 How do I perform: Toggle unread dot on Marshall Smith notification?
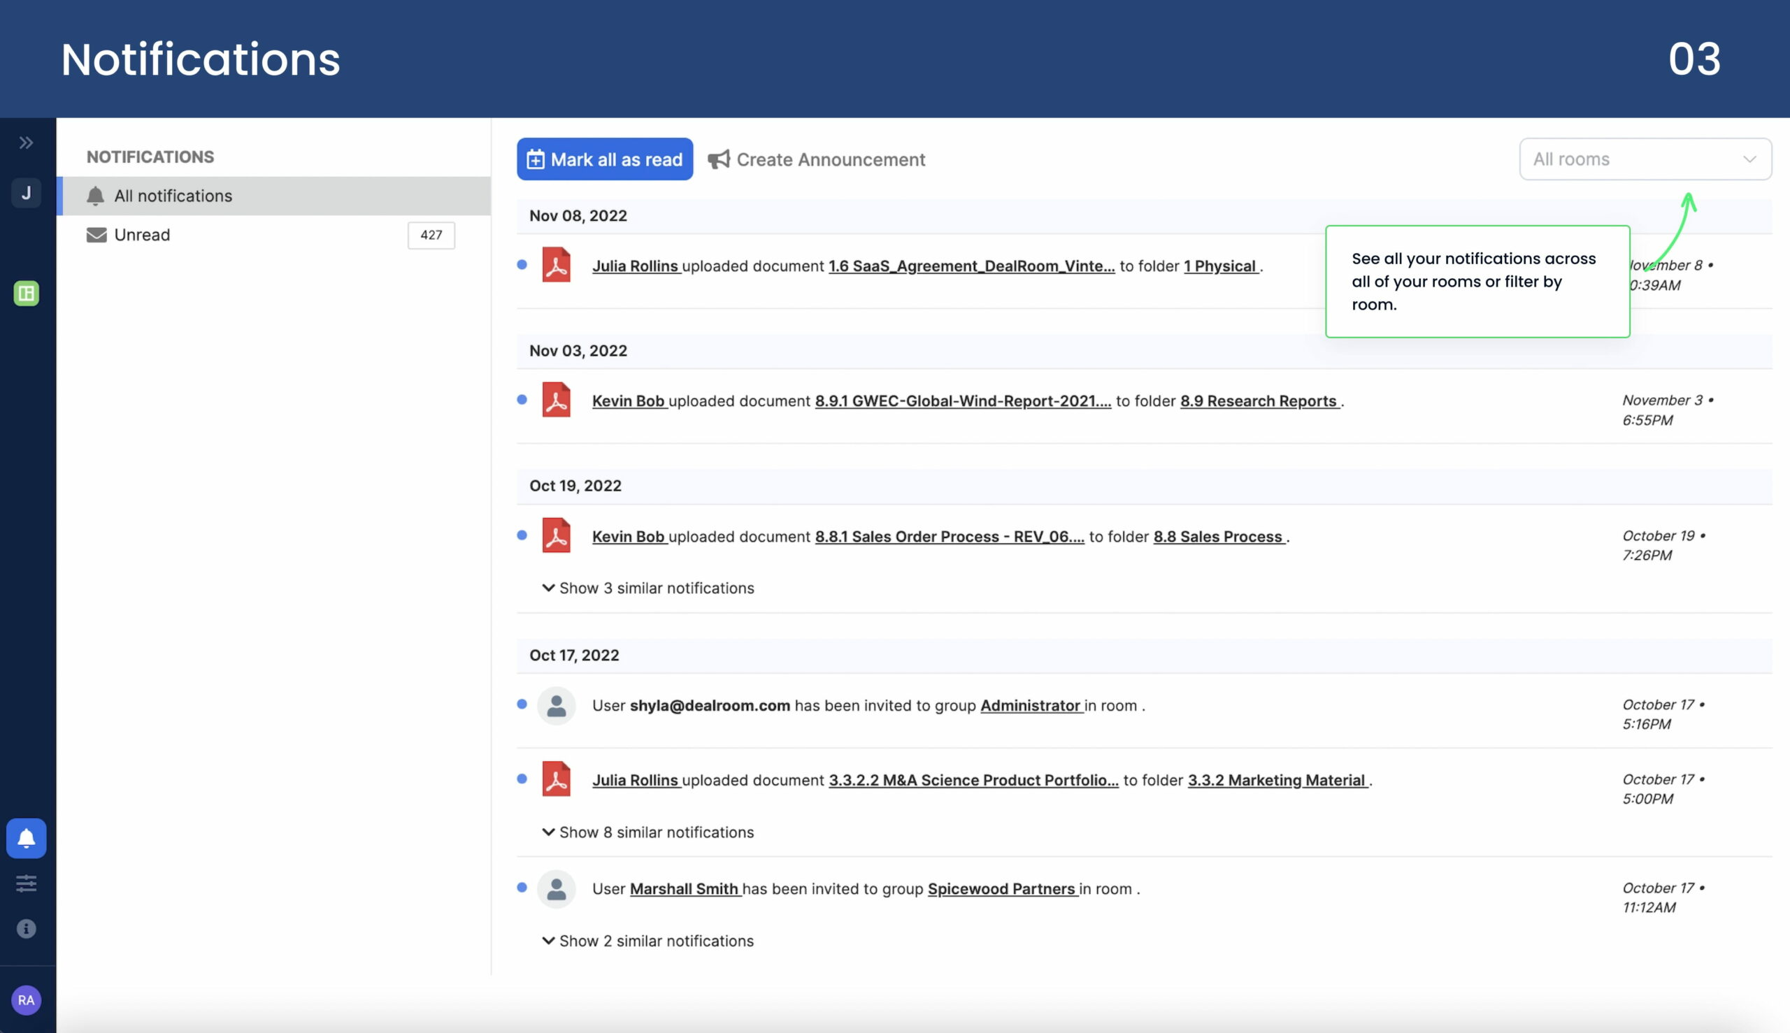tap(522, 887)
